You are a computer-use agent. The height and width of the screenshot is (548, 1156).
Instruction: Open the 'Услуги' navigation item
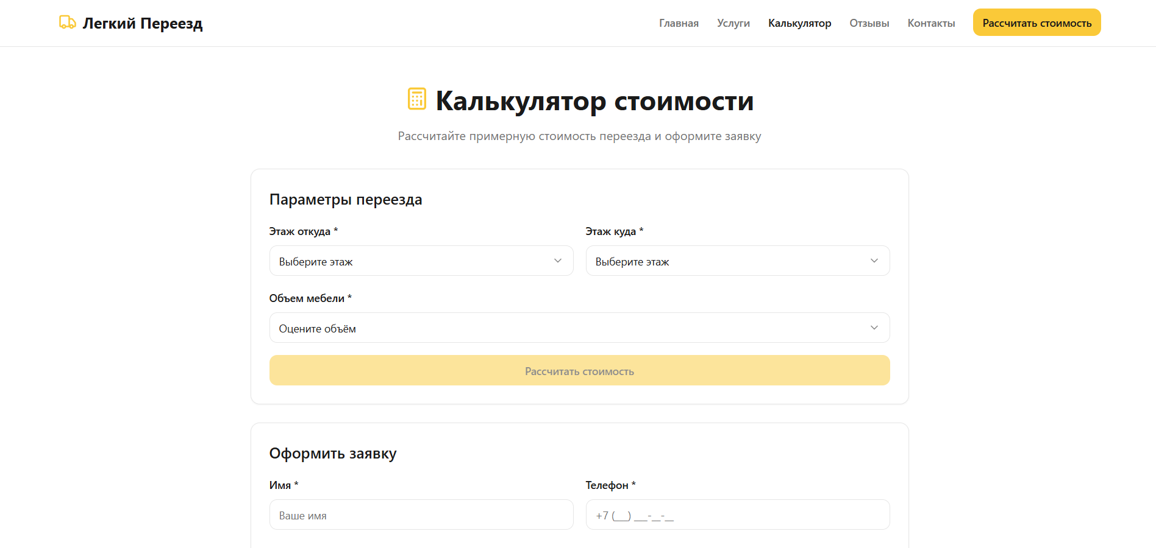[x=733, y=23]
